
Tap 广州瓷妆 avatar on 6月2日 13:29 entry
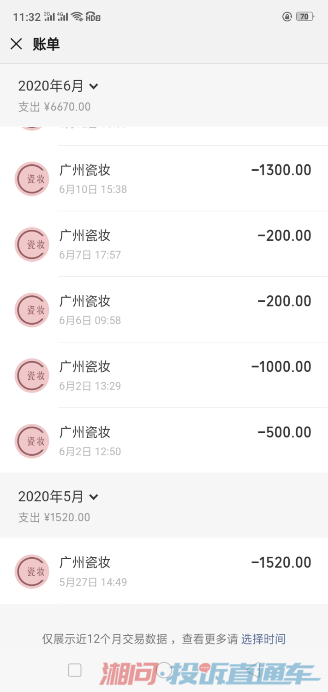[32, 376]
